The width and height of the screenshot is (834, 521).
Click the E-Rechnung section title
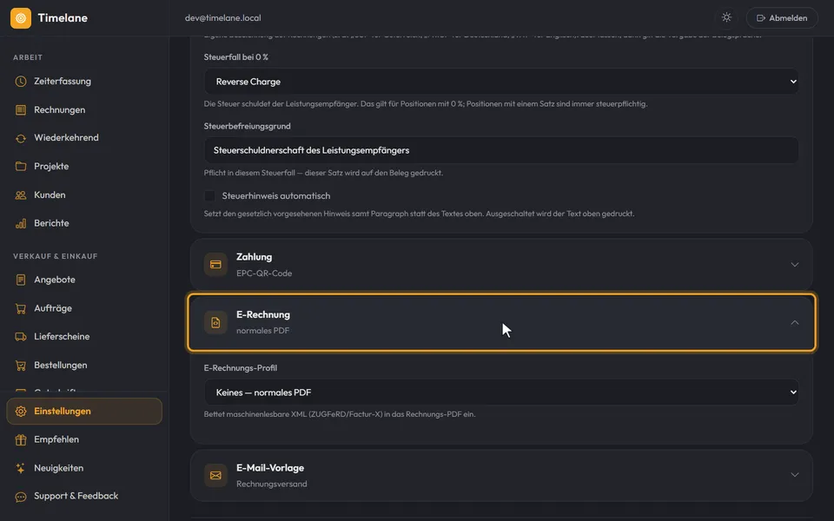coord(263,314)
